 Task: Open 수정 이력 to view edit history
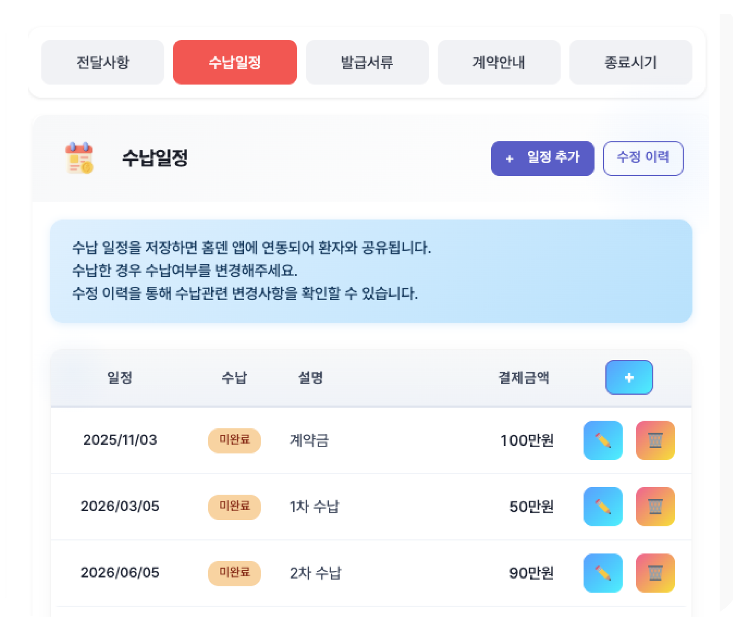643,158
